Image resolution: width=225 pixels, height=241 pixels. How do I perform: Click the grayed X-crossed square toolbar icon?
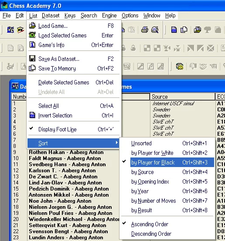[x=211, y=48]
